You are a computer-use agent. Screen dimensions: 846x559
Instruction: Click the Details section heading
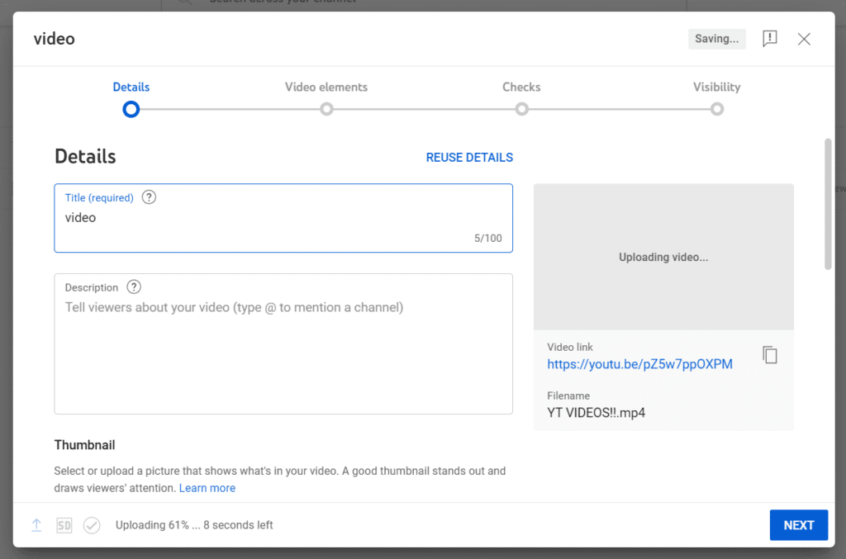[85, 156]
